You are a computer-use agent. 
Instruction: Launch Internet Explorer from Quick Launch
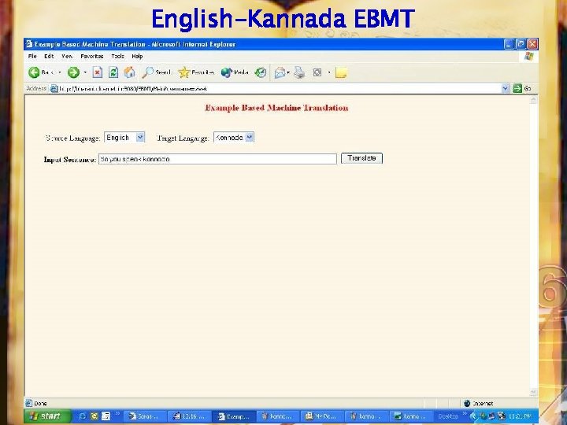pos(82,416)
